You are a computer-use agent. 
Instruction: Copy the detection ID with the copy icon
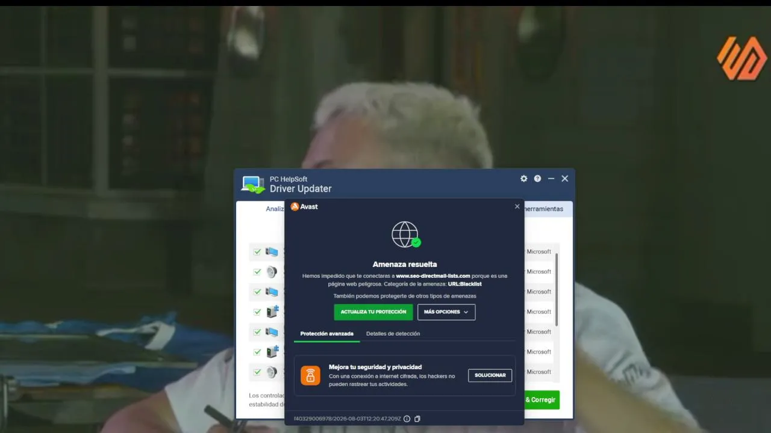tap(417, 419)
